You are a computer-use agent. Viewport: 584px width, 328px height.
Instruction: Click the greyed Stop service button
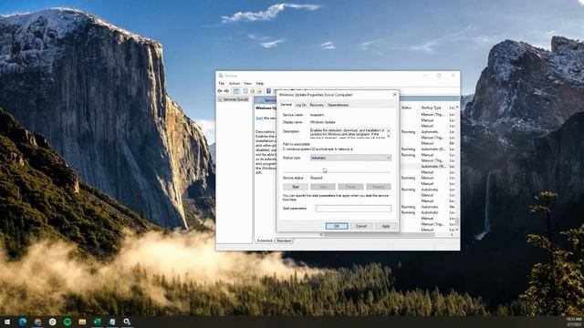click(323, 187)
